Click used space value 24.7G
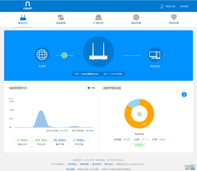Viewport: 197px width, 171px height. tap(145, 140)
